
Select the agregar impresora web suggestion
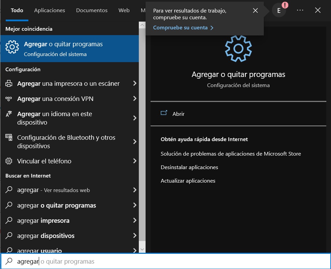[70, 220]
